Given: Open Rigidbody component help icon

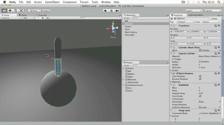Looking at the screenshot, I should point(216,85).
